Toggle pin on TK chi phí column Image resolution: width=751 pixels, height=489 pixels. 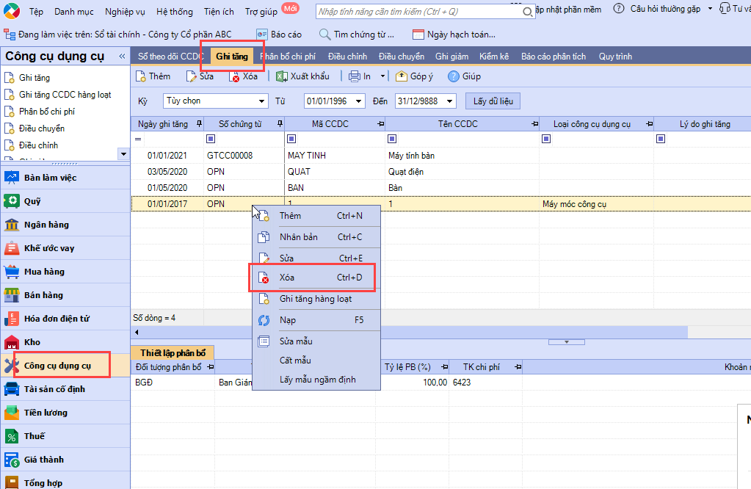[x=518, y=367]
